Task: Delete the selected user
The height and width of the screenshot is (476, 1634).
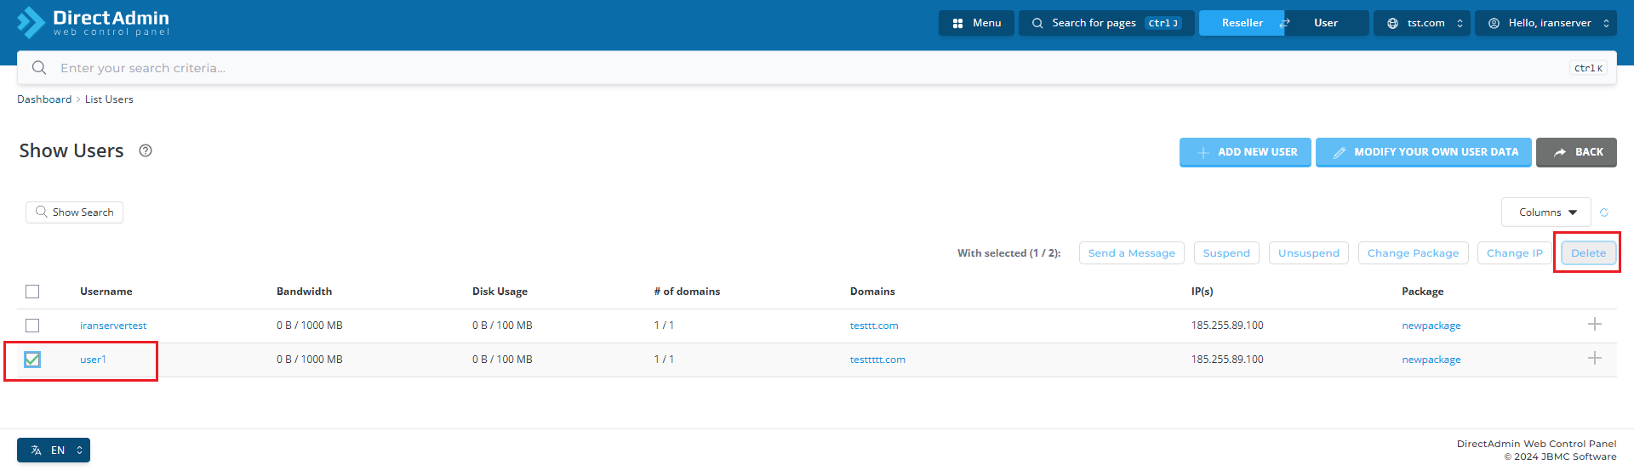Action: click(x=1588, y=253)
